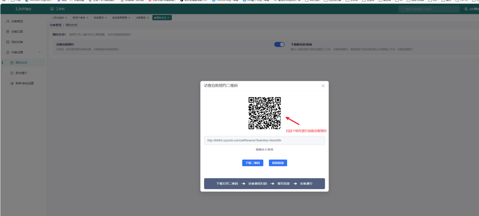Click the 下载二维码 button
Image resolution: width=479 pixels, height=216 pixels.
click(253, 163)
